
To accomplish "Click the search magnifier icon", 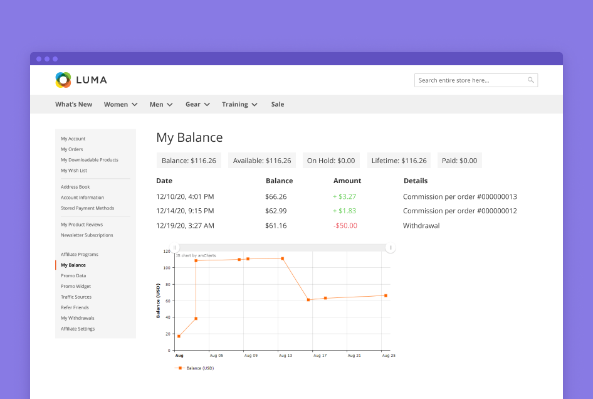I will pos(530,80).
